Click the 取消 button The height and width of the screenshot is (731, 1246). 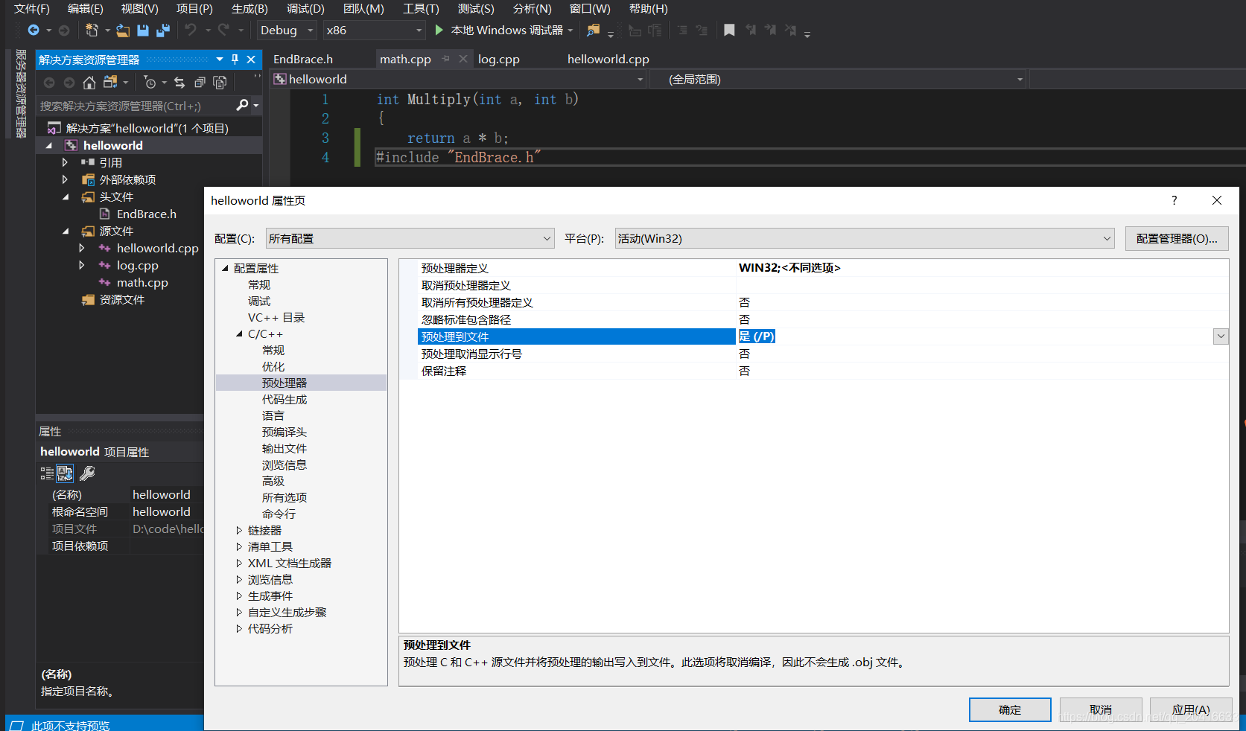(x=1101, y=710)
